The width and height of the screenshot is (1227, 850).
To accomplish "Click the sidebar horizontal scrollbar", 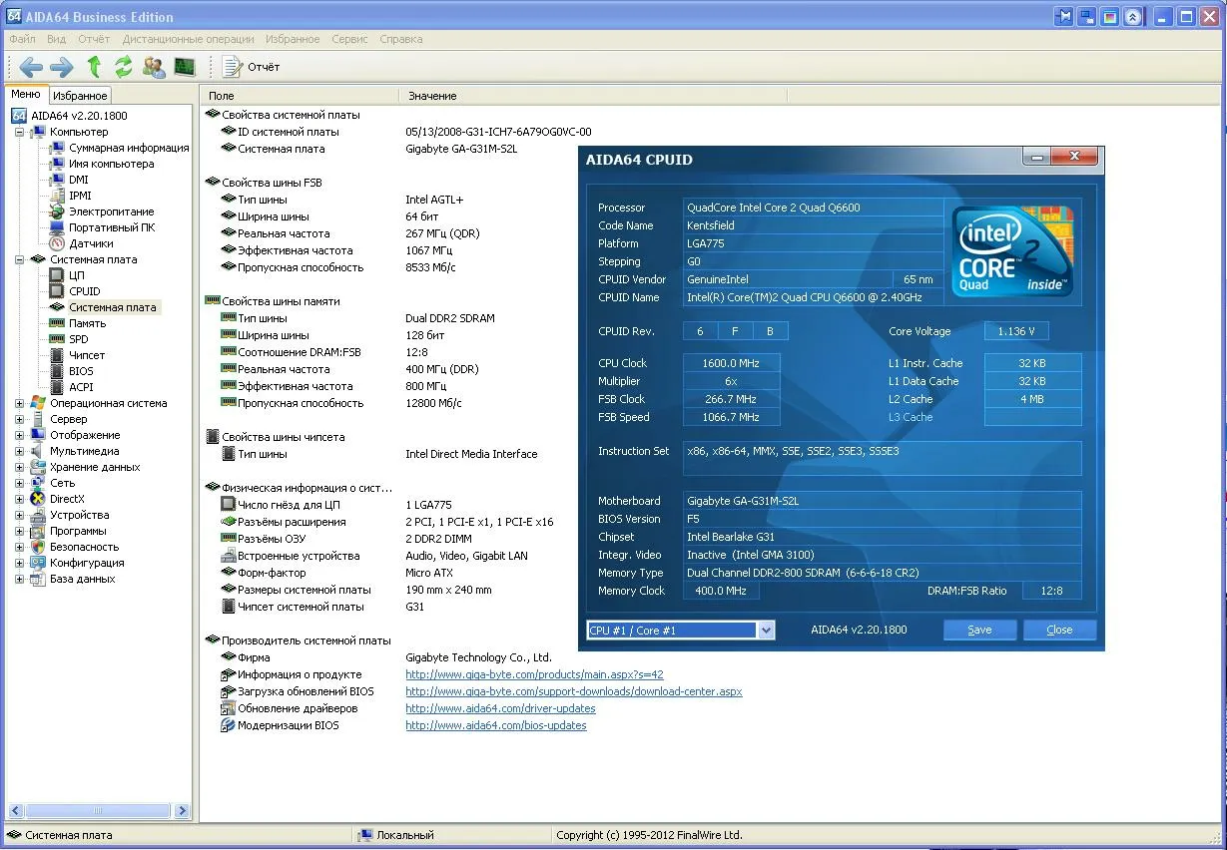I will coord(98,811).
